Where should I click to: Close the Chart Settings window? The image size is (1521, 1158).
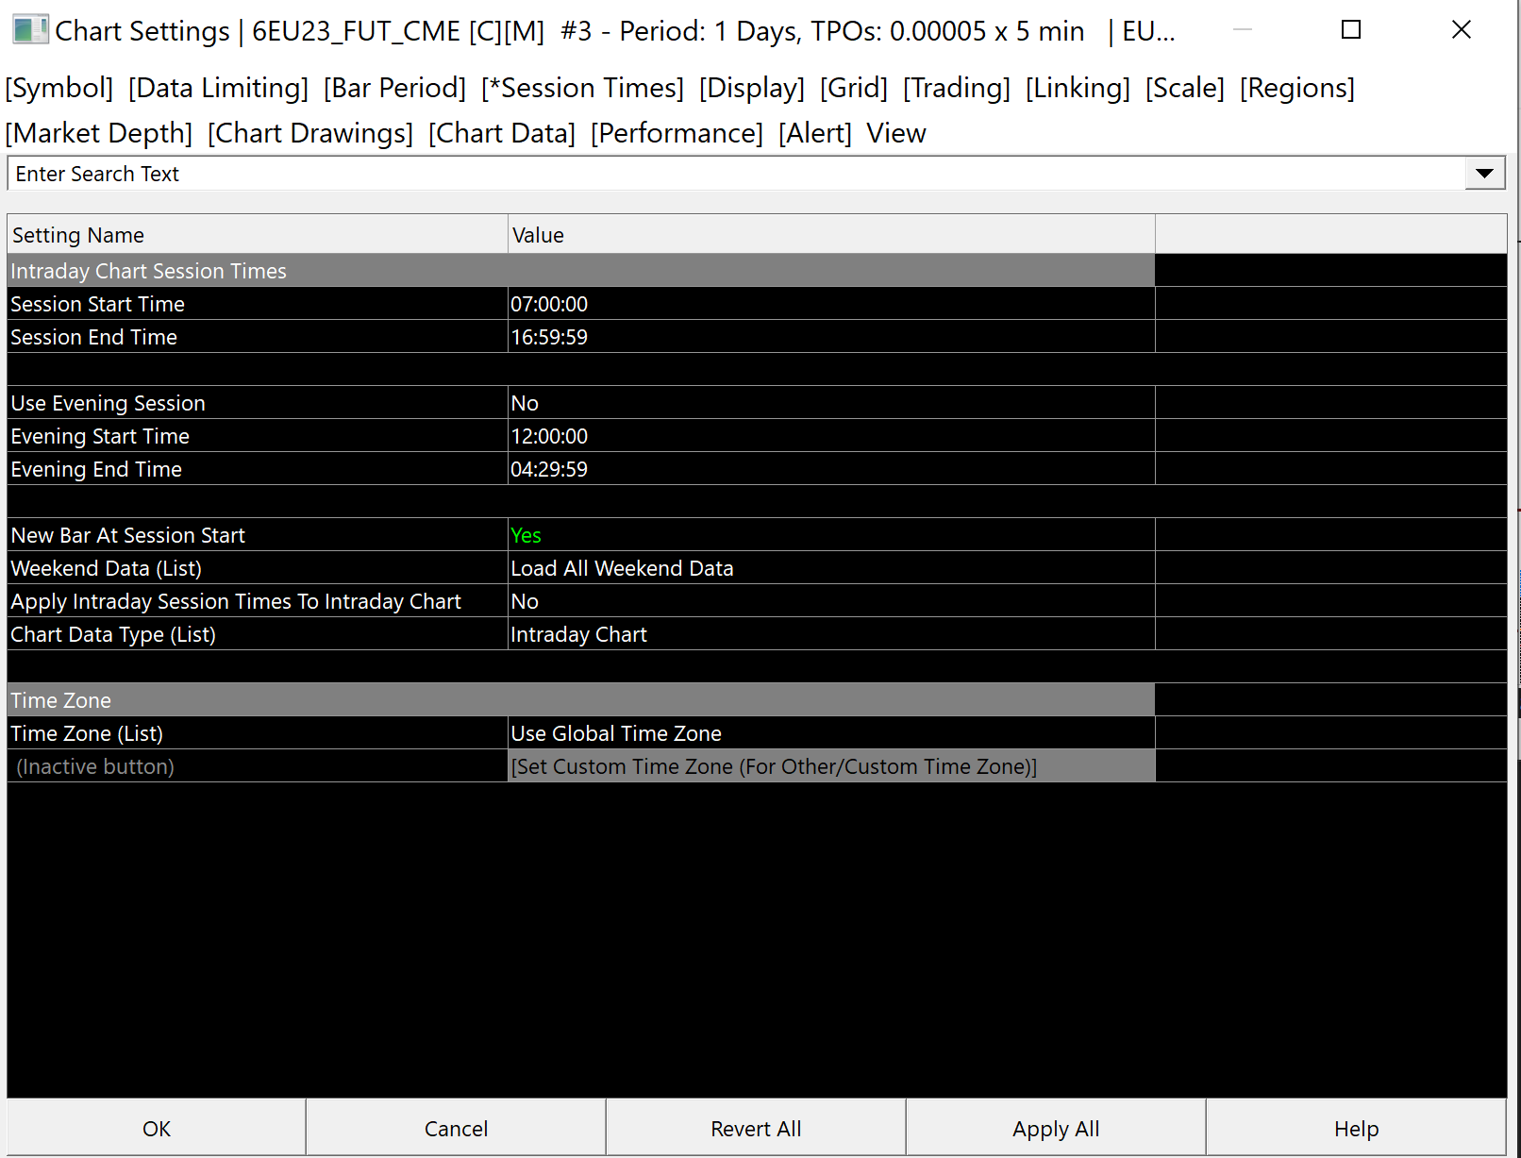(x=1462, y=30)
